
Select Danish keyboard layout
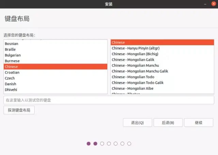click(10, 84)
